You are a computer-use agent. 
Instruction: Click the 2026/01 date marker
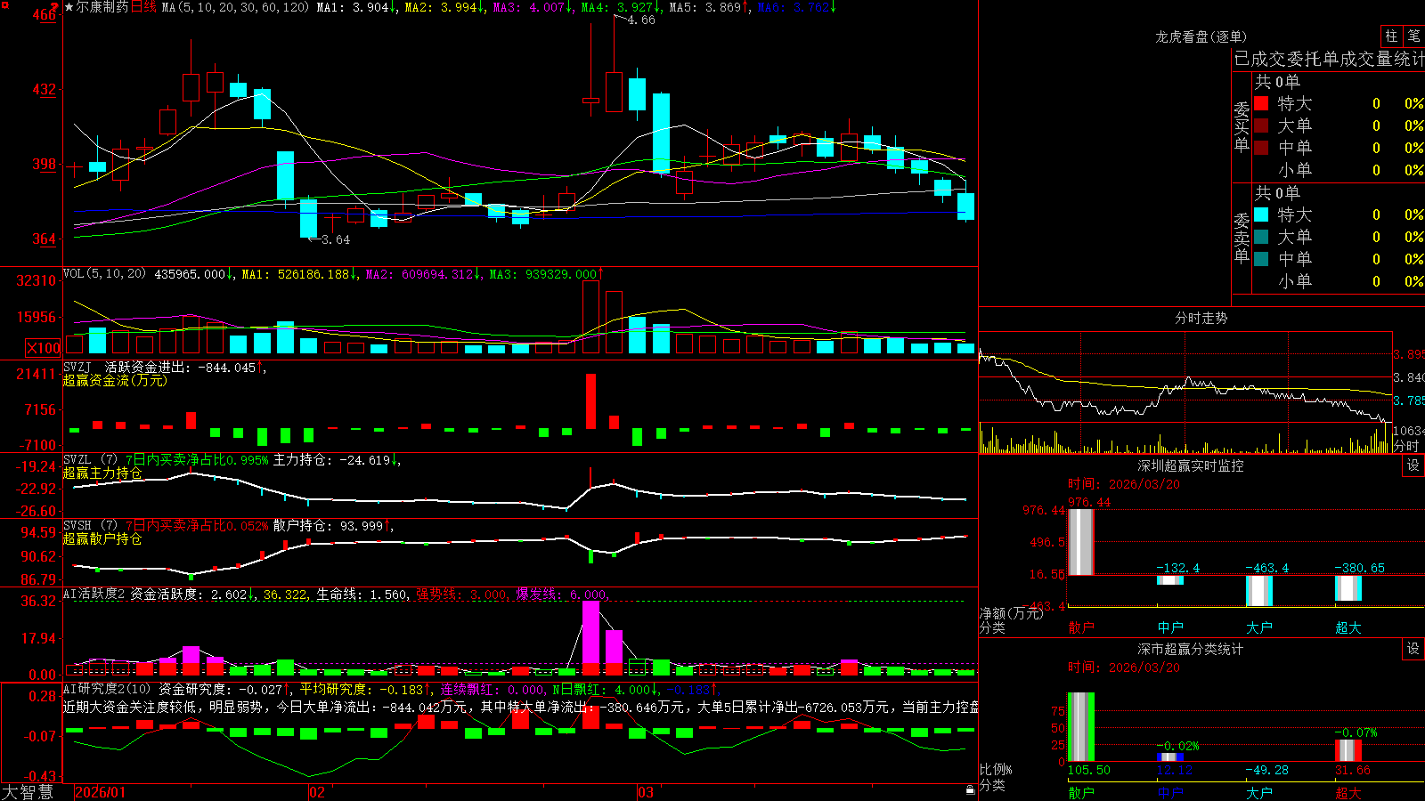pyautogui.click(x=101, y=792)
